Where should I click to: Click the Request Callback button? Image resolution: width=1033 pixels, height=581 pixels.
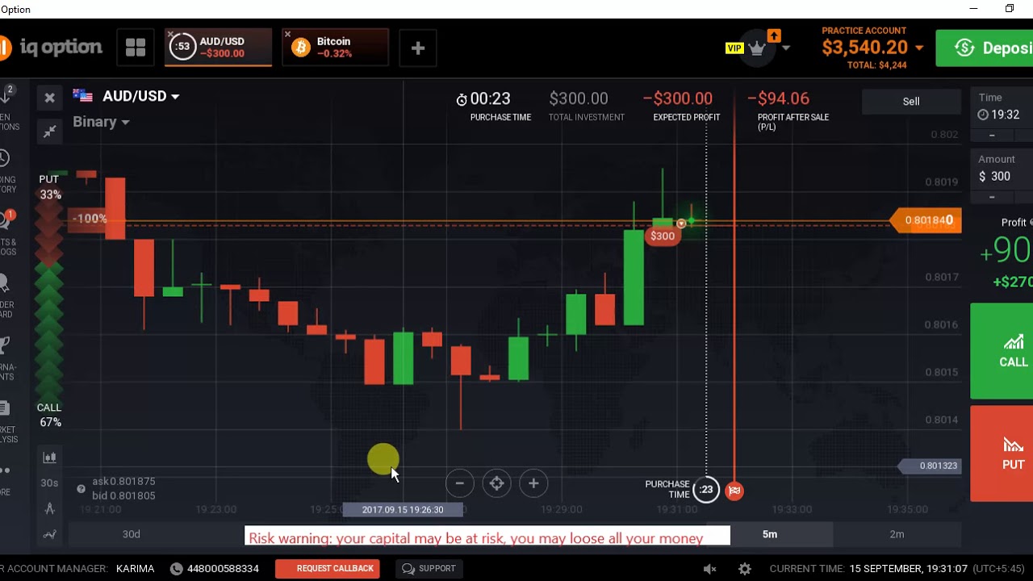pyautogui.click(x=328, y=569)
